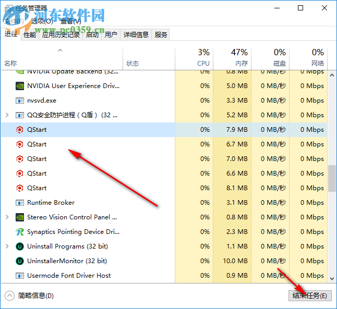Open the 查看(V) menu
The image size is (337, 309).
point(71,21)
